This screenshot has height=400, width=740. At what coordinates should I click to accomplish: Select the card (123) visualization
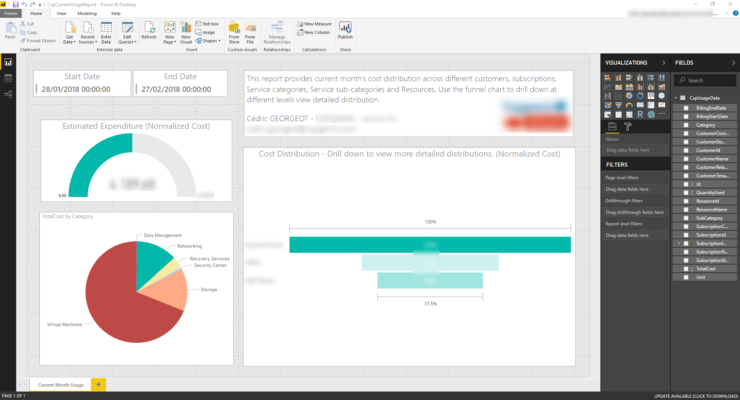[x=640, y=105]
